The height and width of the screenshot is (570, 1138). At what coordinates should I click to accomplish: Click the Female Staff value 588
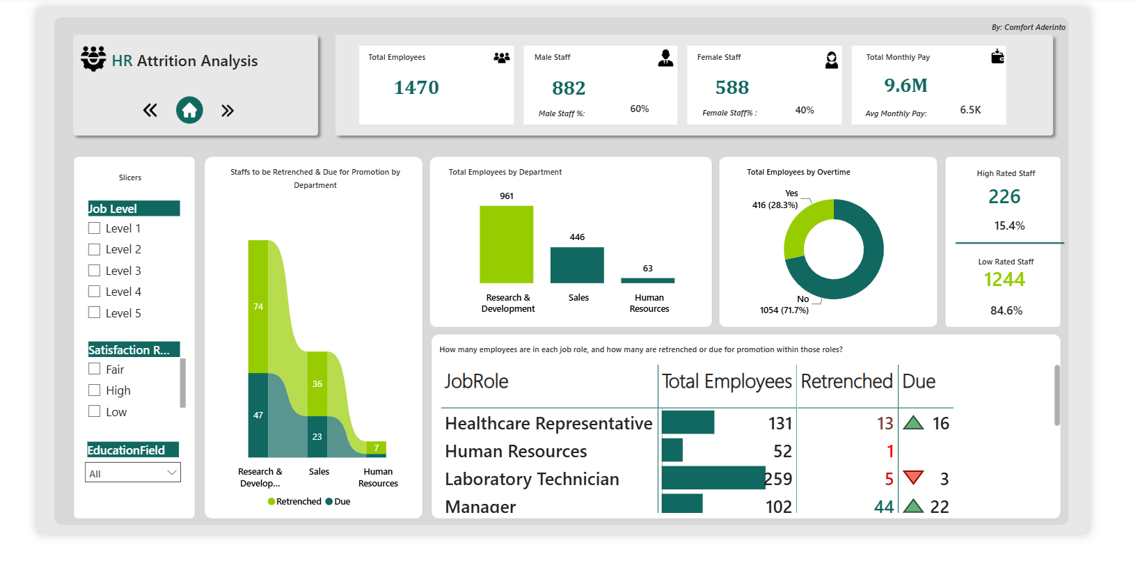[732, 88]
